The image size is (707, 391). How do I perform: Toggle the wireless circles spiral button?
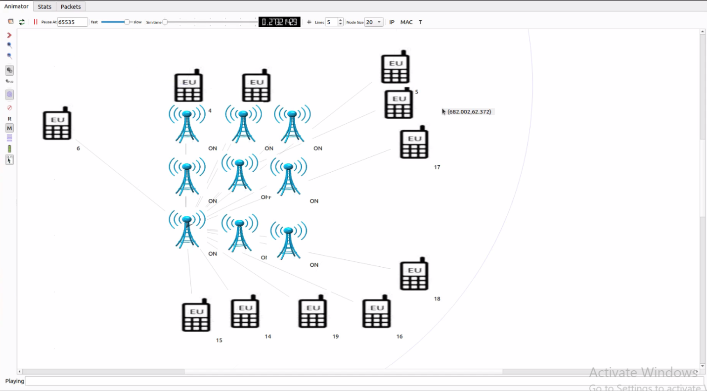pyautogui.click(x=9, y=95)
